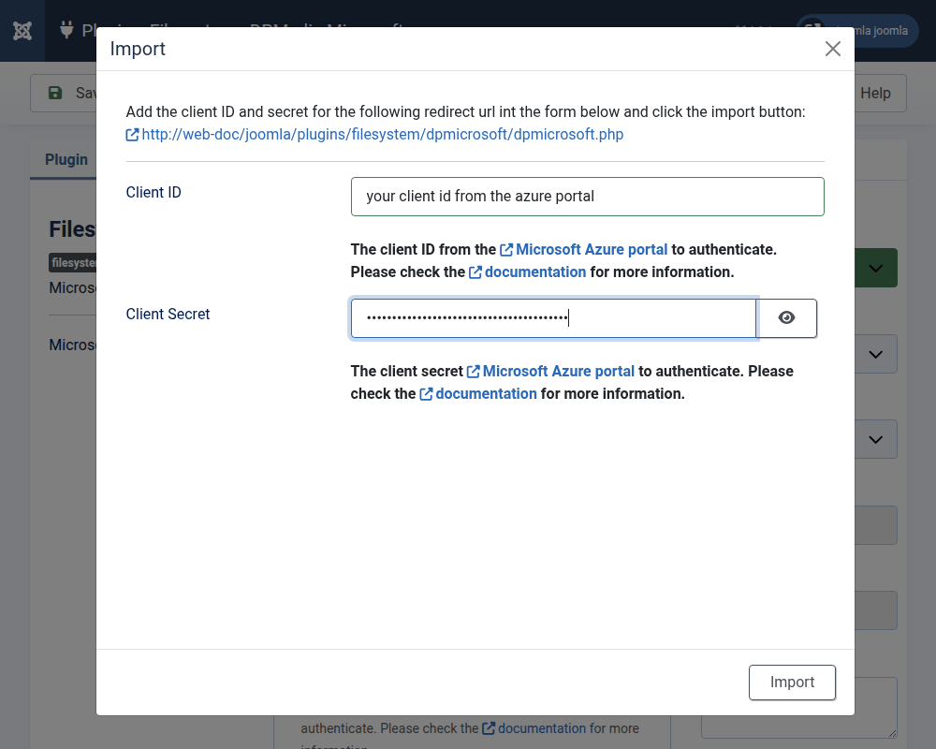Open the joomla user menu
Image resolution: width=936 pixels, height=749 pixels.
pyautogui.click(x=857, y=31)
